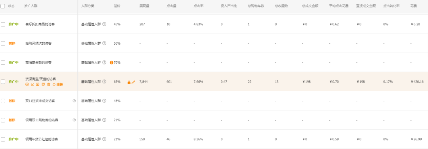428x149 pixels.
Task: Click the 人群分类 column header
Action: pos(88,6)
